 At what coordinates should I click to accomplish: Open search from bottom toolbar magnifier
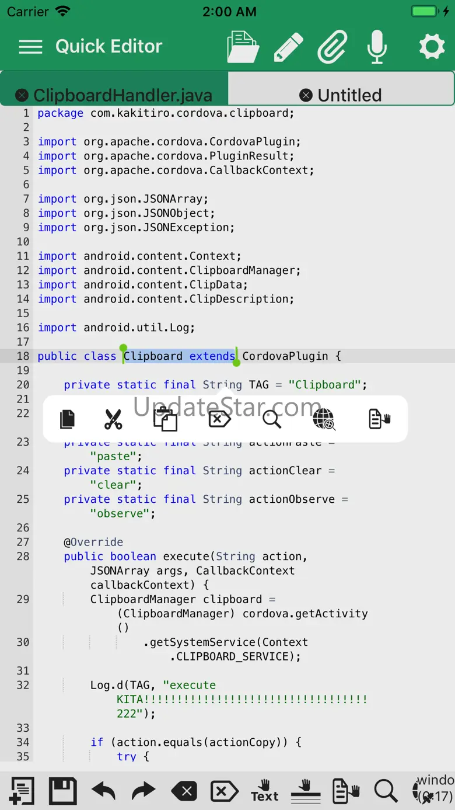[x=386, y=791]
